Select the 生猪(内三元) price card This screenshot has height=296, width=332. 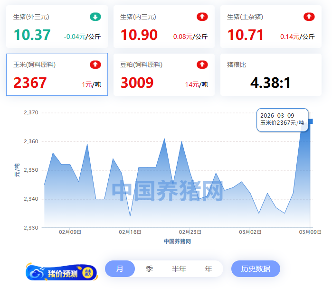(x=164, y=27)
